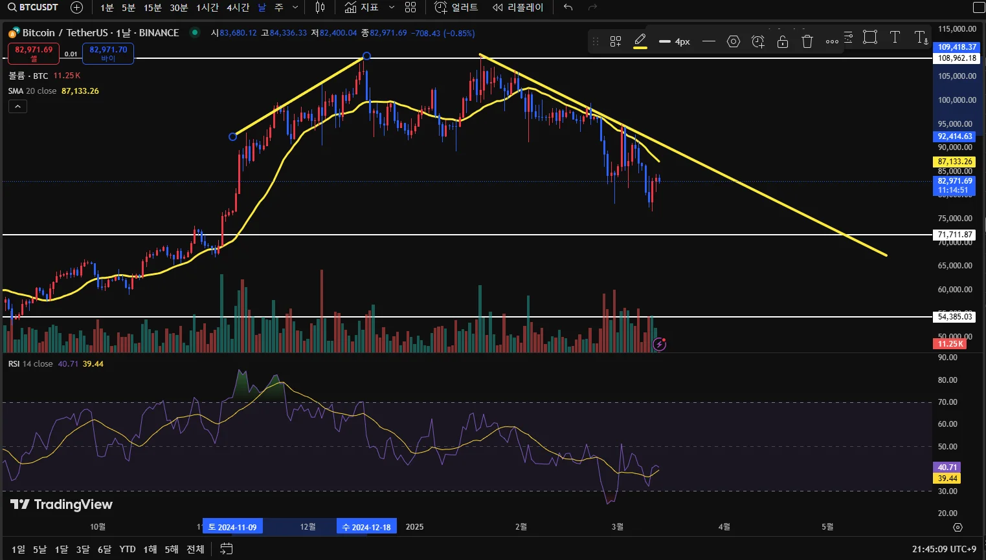Switch to the 4시간 timeframe
This screenshot has height=560, width=986.
(x=238, y=7)
